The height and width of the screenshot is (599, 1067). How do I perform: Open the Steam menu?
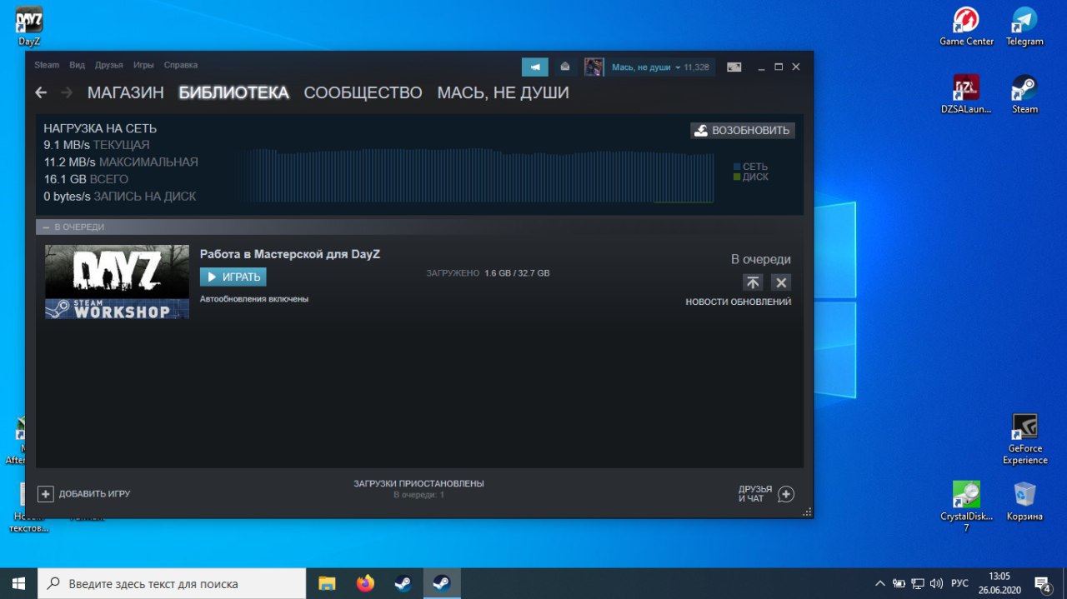[47, 65]
